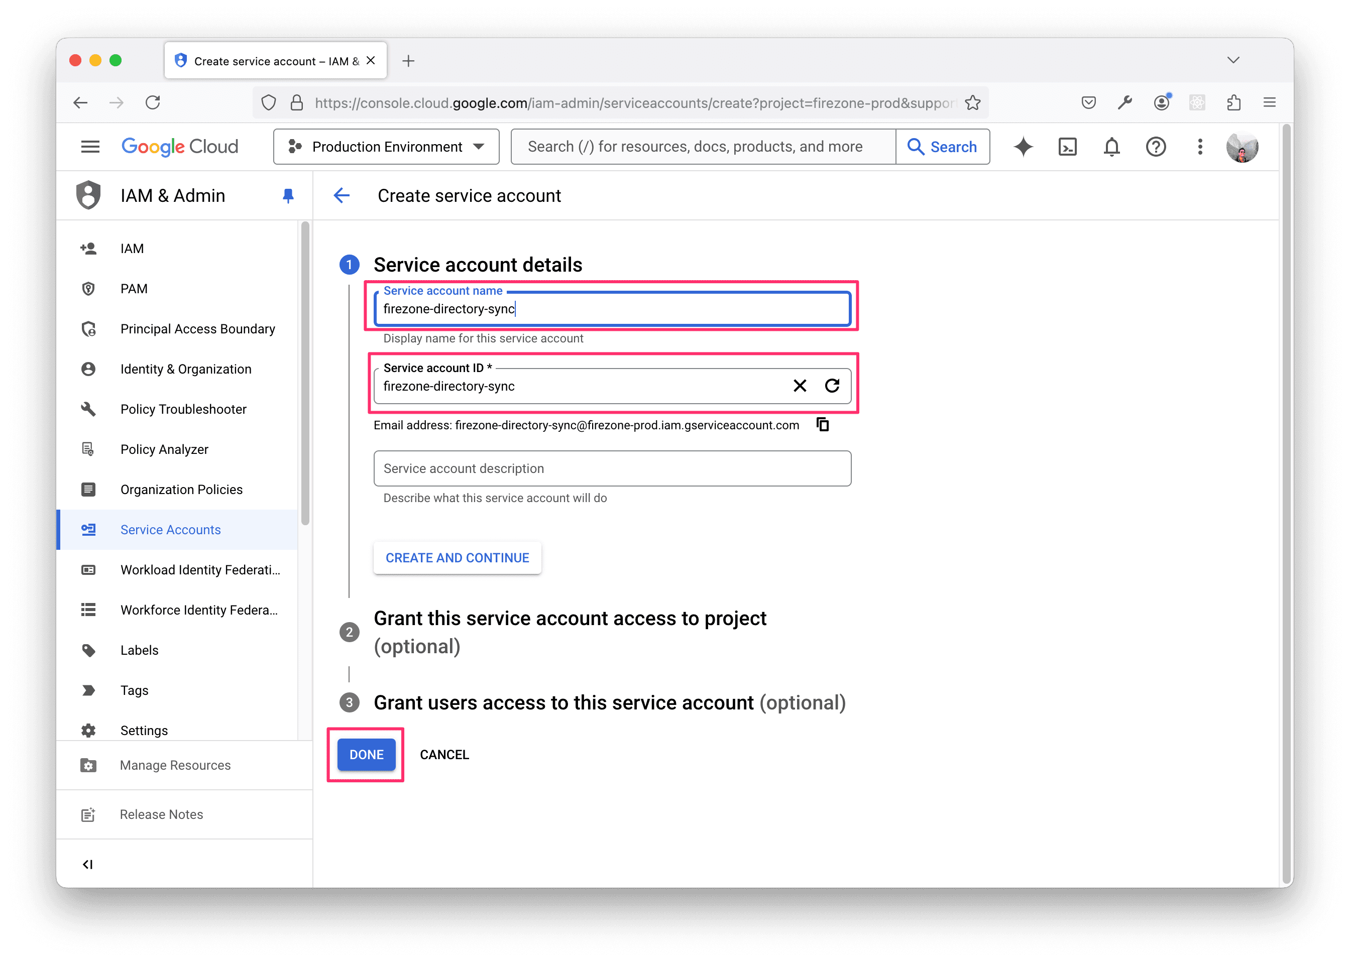Open the help question mark menu
Screen dimensions: 1350x962
(x=1155, y=147)
